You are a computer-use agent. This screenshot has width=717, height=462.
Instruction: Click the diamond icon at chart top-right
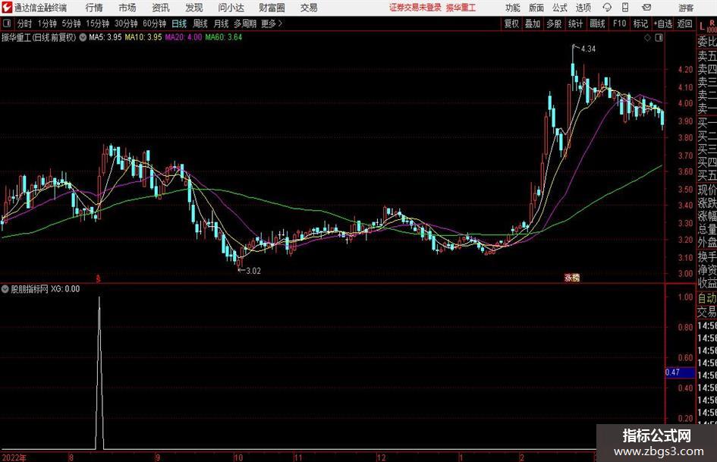tap(647, 38)
